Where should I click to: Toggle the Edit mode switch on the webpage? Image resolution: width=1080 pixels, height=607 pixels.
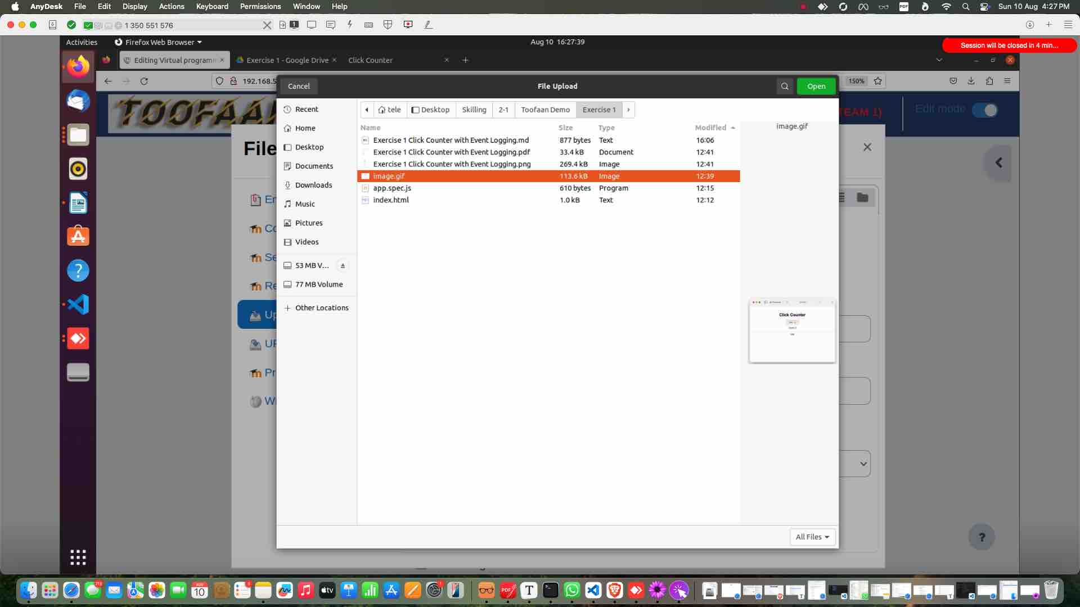click(985, 110)
